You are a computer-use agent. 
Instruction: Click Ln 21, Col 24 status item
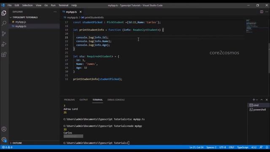pos(196,147)
